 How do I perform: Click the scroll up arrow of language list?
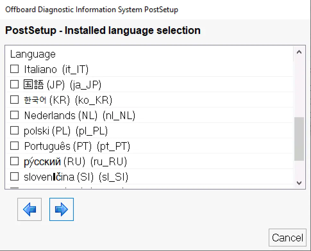(299, 53)
